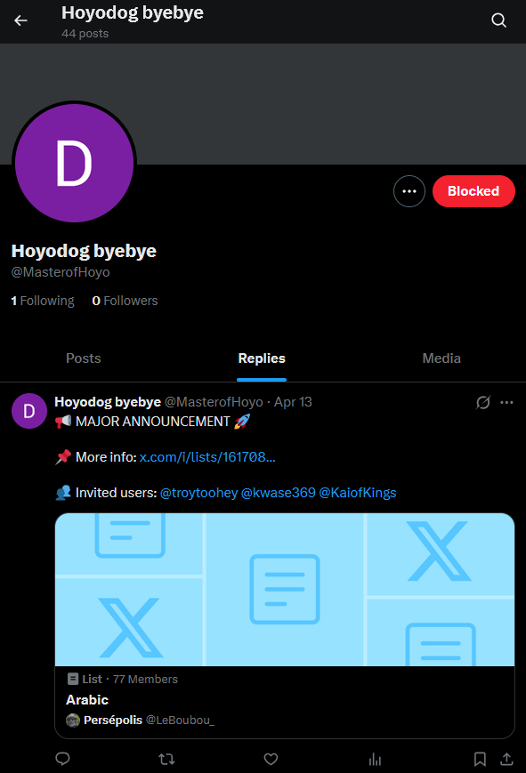Viewport: 526px width, 773px height.
Task: Click the List · 77 Members label
Action: coord(122,679)
